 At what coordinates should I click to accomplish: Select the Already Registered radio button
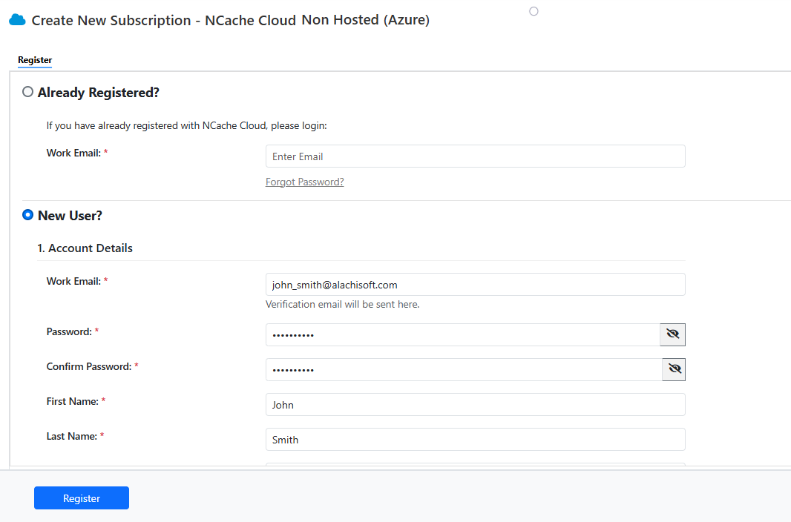[x=28, y=92]
